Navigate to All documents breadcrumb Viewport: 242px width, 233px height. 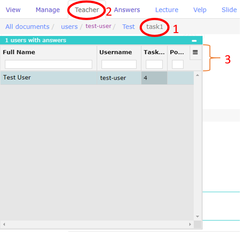(27, 27)
